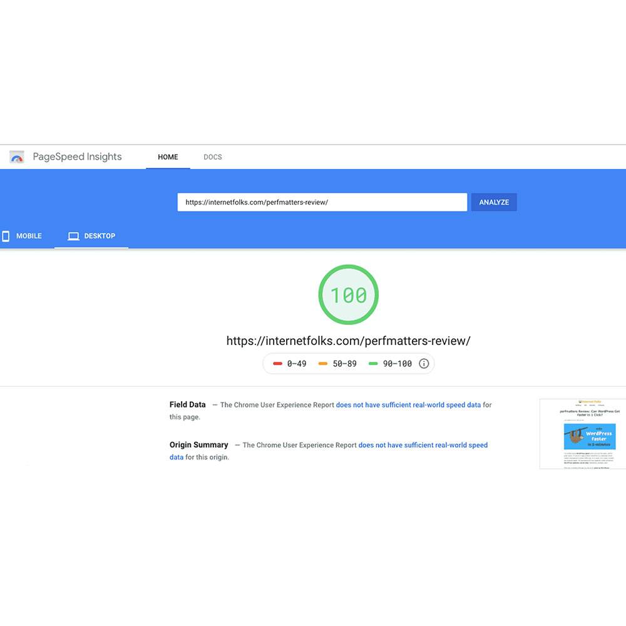Open the PageSpeed Insights title link
The width and height of the screenshot is (626, 626).
tap(77, 156)
